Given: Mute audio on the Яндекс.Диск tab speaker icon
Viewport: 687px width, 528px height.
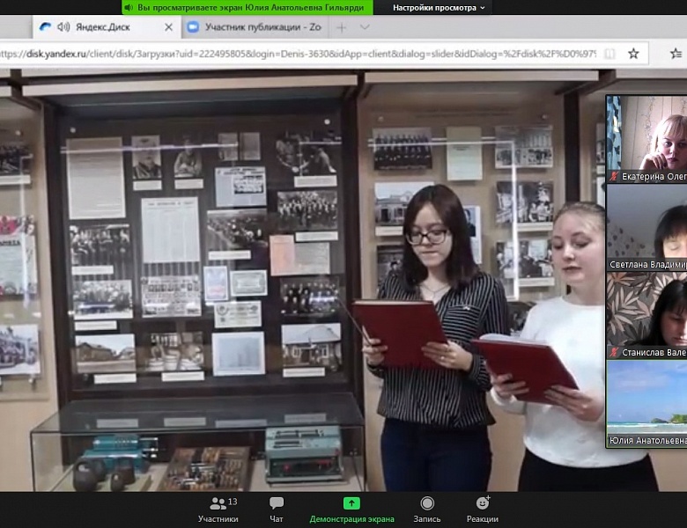Looking at the screenshot, I should click(x=63, y=27).
